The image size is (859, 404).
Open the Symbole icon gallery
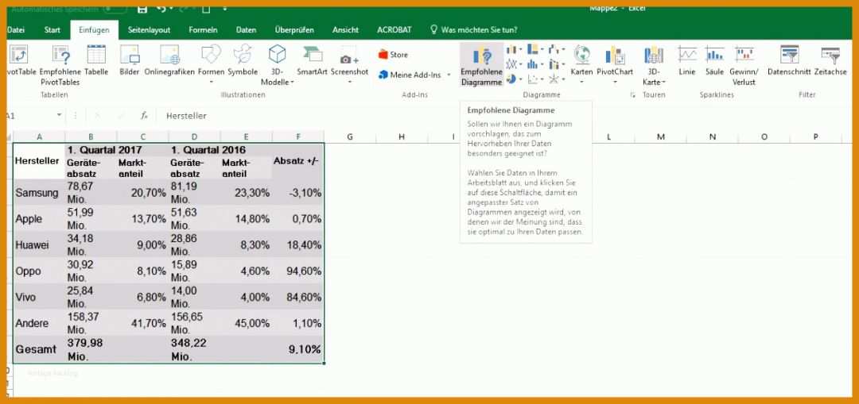coord(243,61)
